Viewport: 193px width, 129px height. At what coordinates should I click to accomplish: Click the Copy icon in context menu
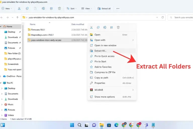click(98, 27)
